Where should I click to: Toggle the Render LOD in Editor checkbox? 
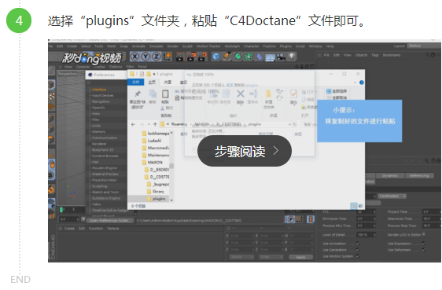[x=424, y=234]
